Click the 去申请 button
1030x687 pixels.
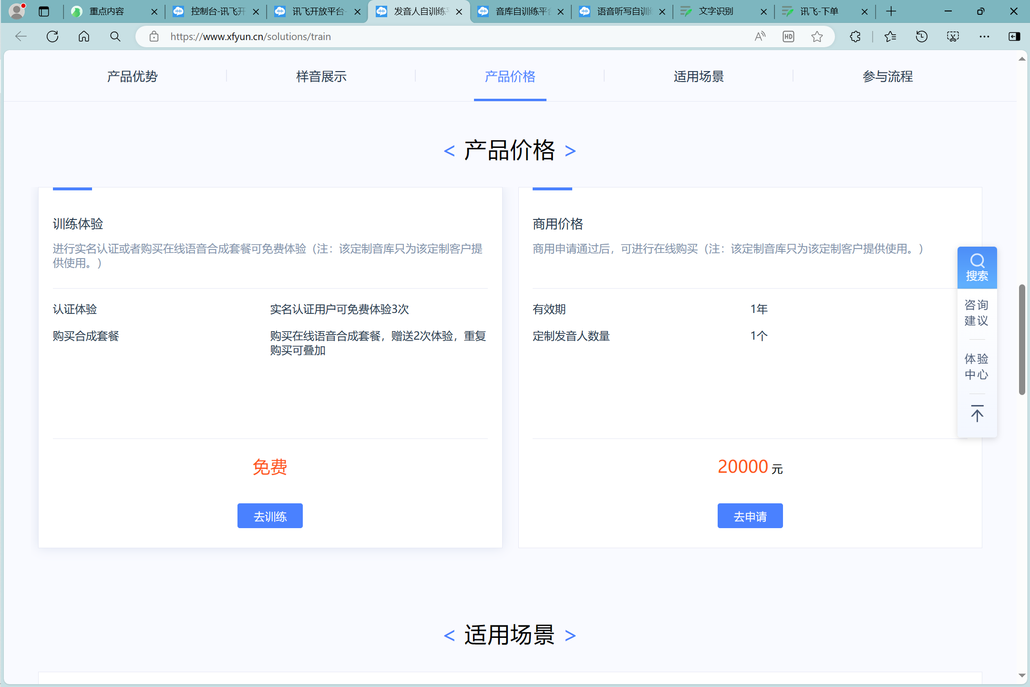pyautogui.click(x=750, y=516)
